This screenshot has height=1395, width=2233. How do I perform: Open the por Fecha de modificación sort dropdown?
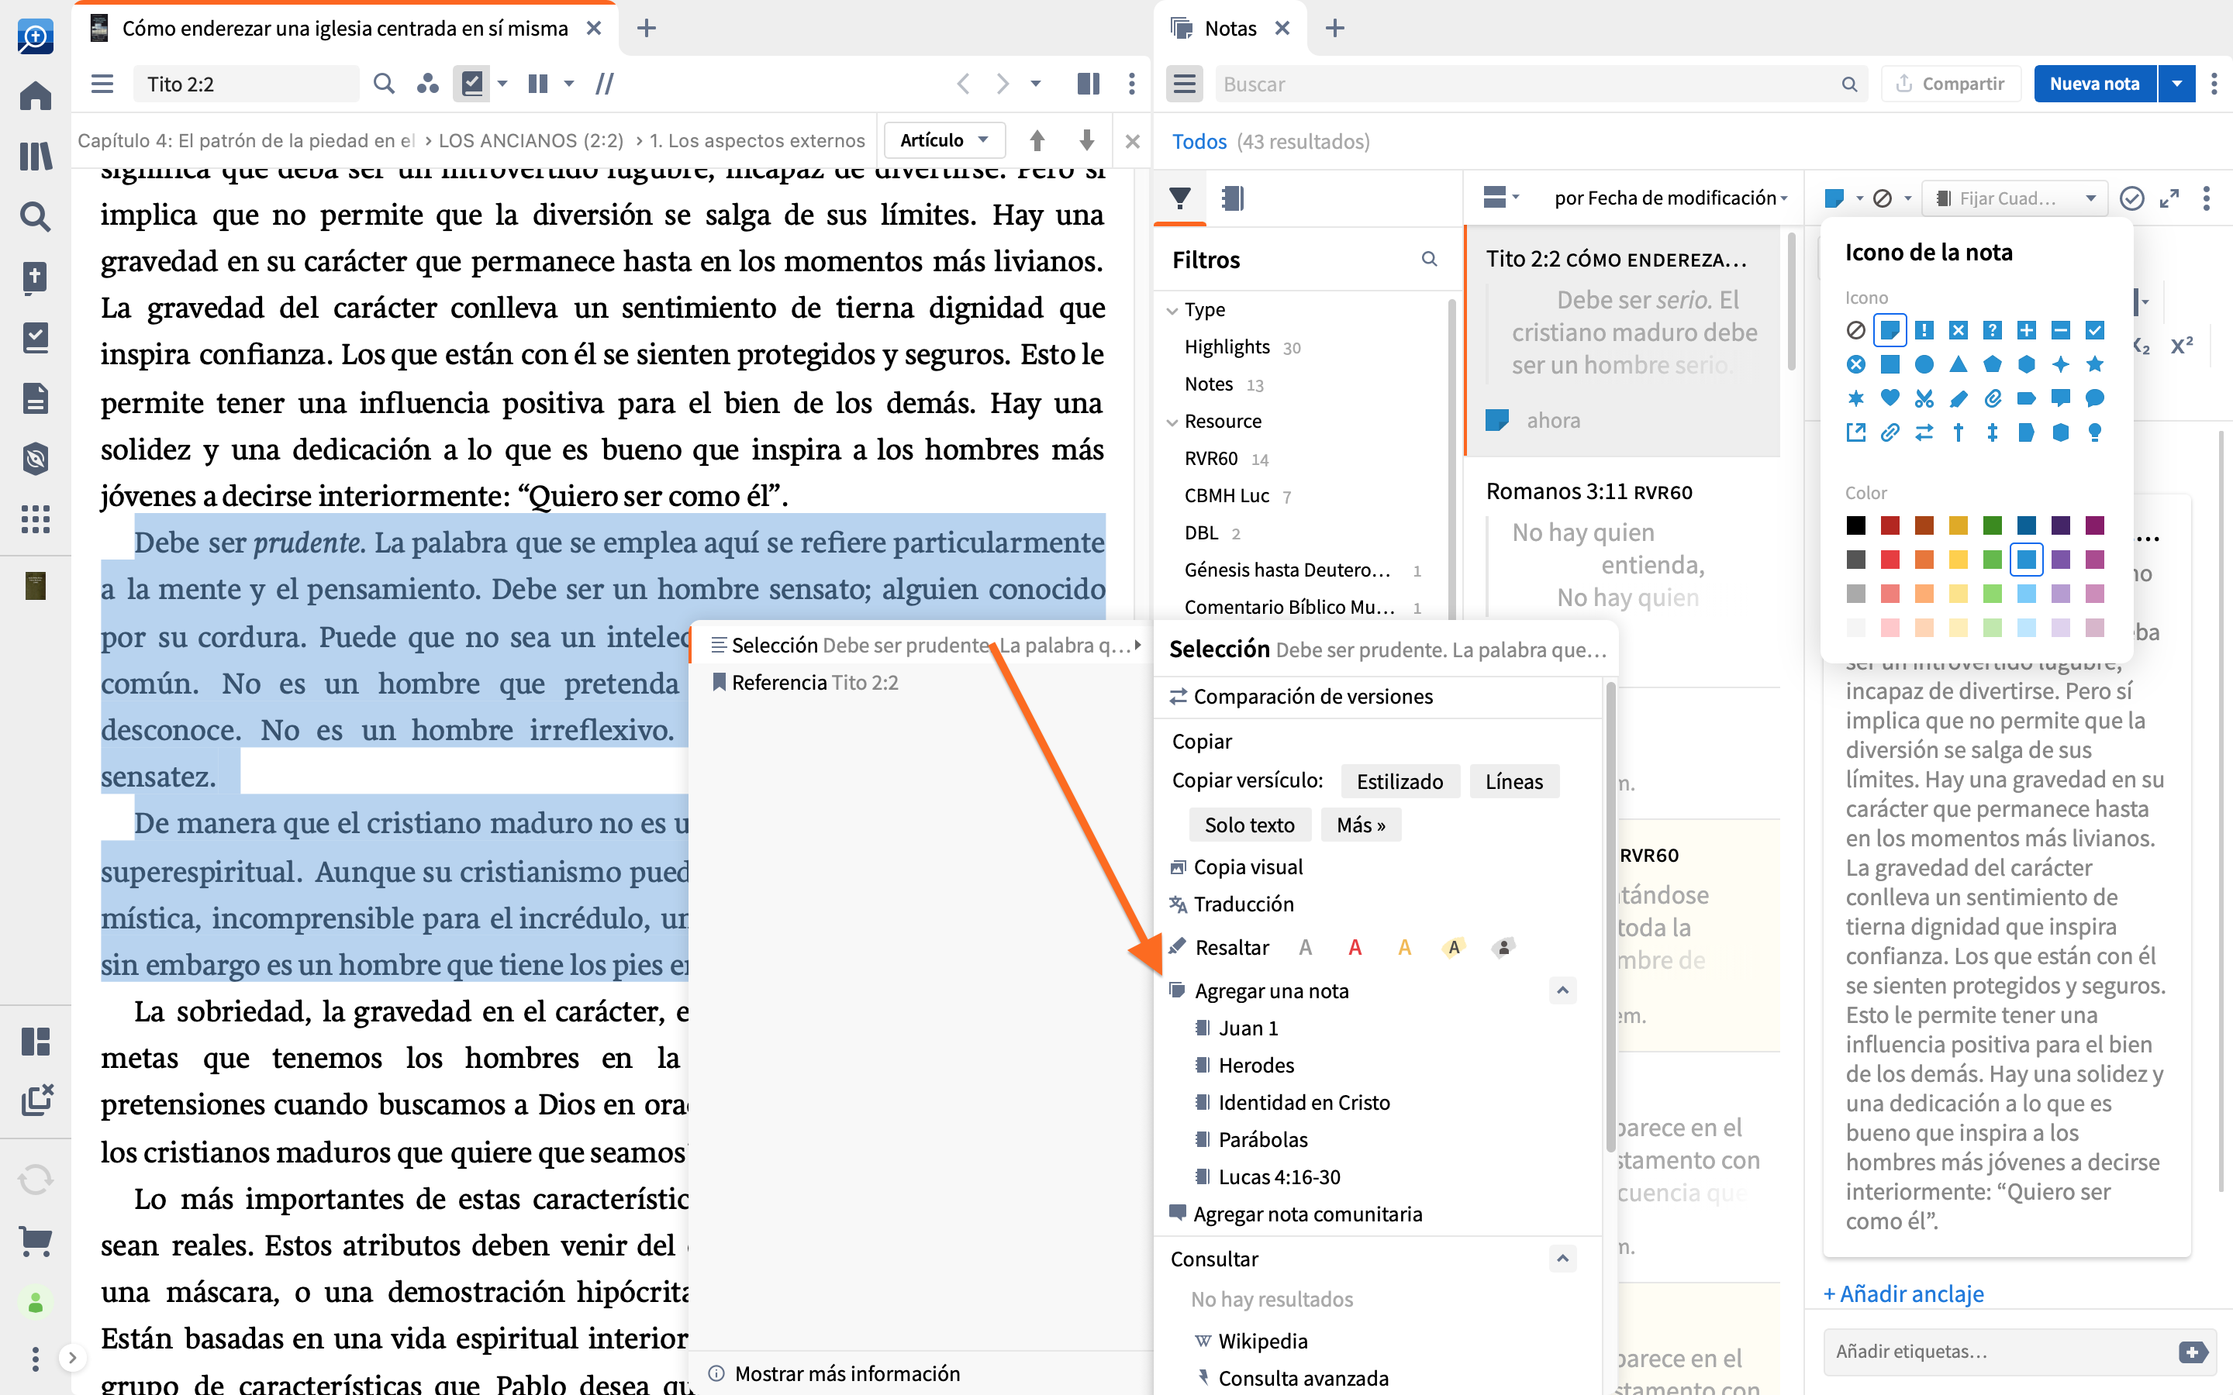coord(1670,198)
